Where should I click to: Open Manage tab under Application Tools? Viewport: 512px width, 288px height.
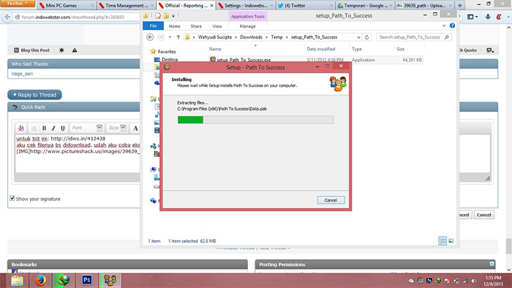coord(248,26)
